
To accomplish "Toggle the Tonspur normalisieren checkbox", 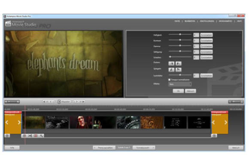I will (170, 80).
